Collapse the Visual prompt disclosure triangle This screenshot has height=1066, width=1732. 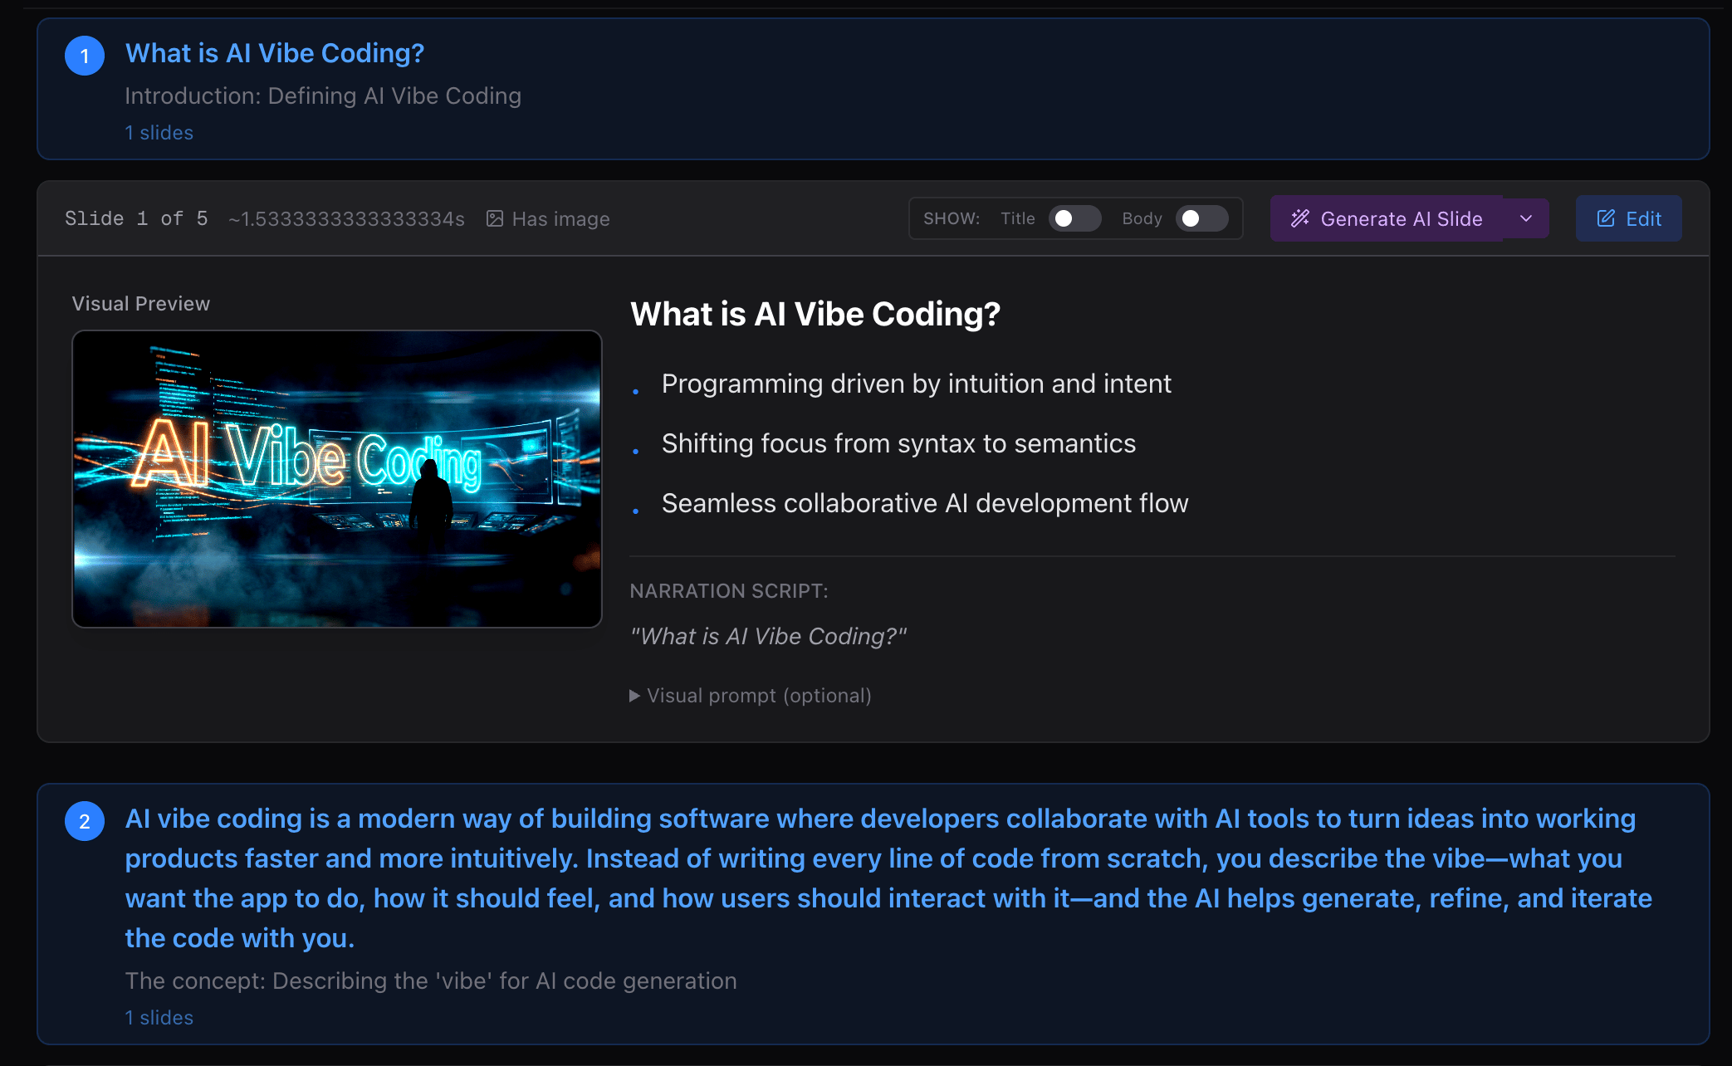click(x=634, y=696)
